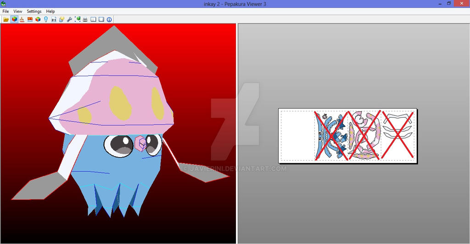Click the first split-window layout icon

(x=94, y=19)
